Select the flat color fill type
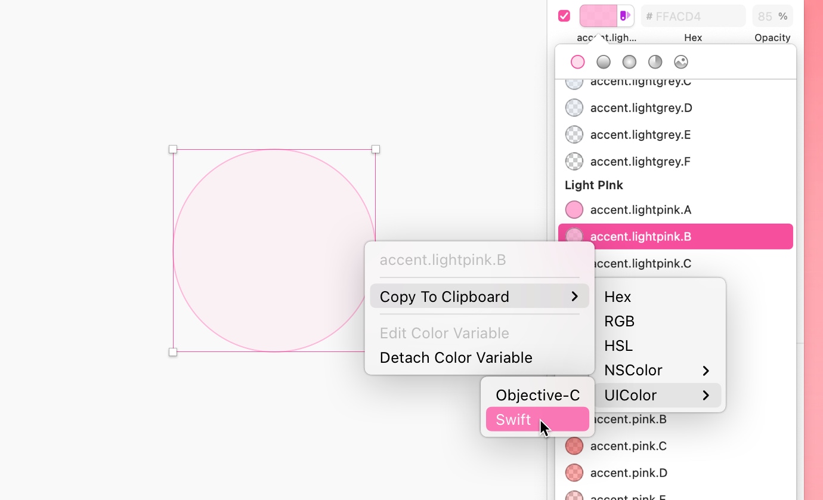 (577, 61)
